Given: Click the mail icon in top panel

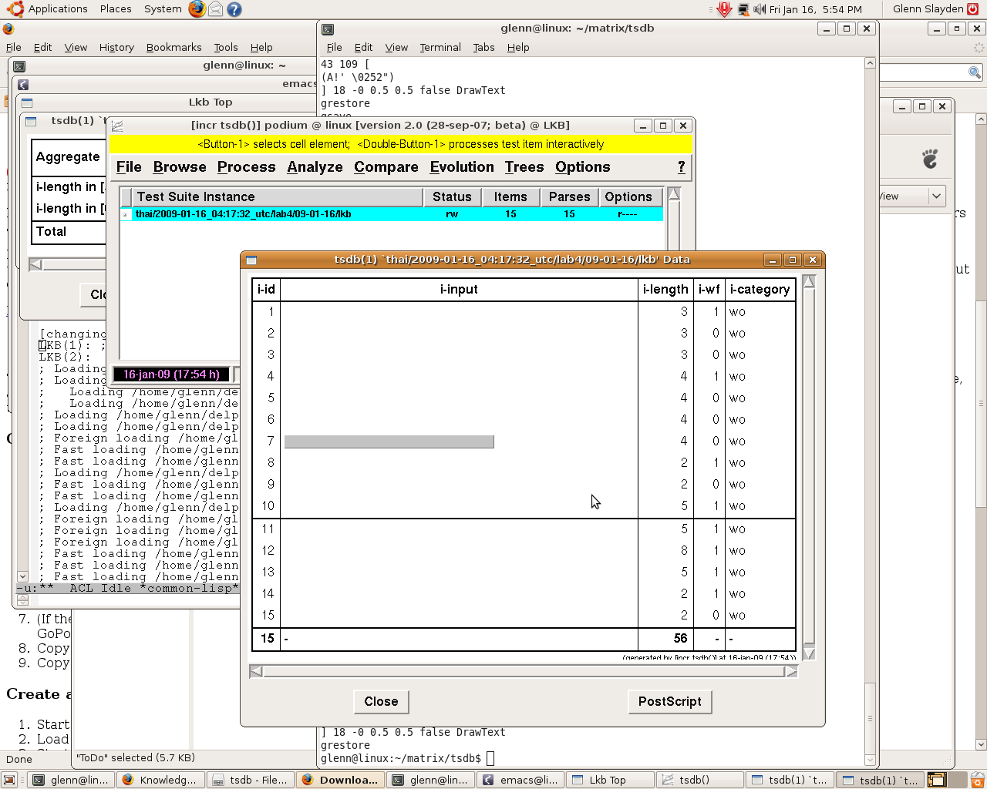Looking at the screenshot, I should tap(216, 9).
